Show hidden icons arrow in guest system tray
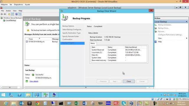Screen dimensions: 189x106 point(161,95)
